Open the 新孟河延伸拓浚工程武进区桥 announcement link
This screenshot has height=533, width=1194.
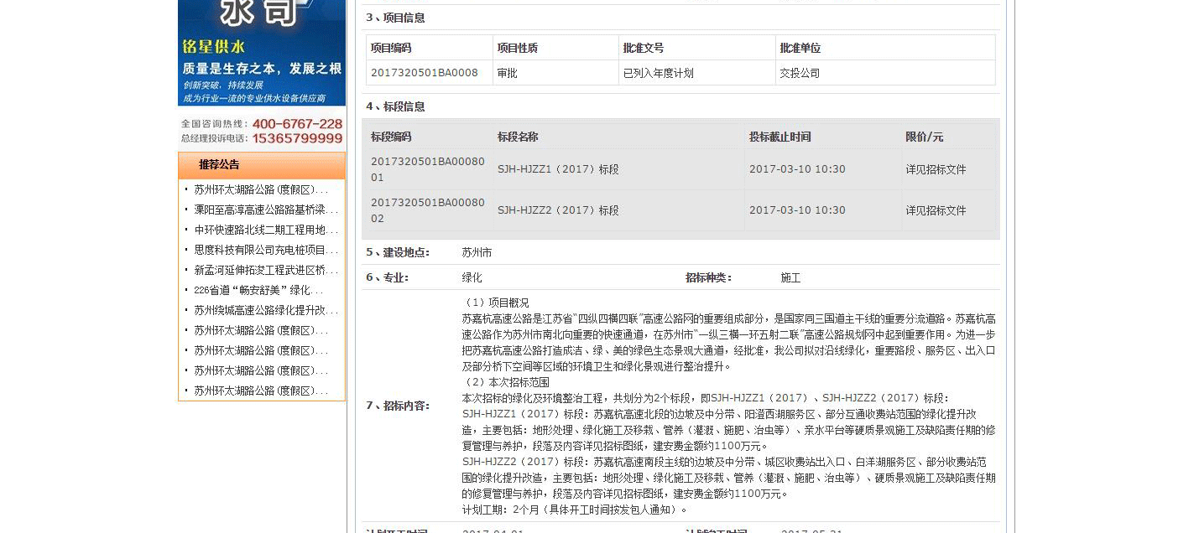pyautogui.click(x=266, y=270)
